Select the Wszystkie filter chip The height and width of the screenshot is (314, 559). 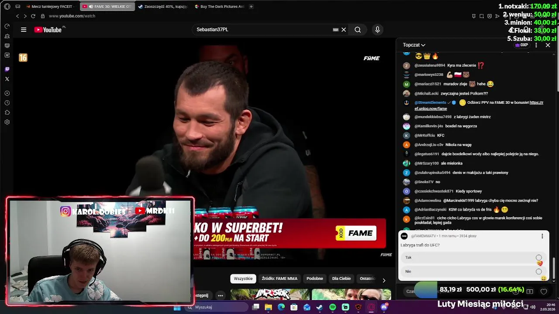pos(243,279)
